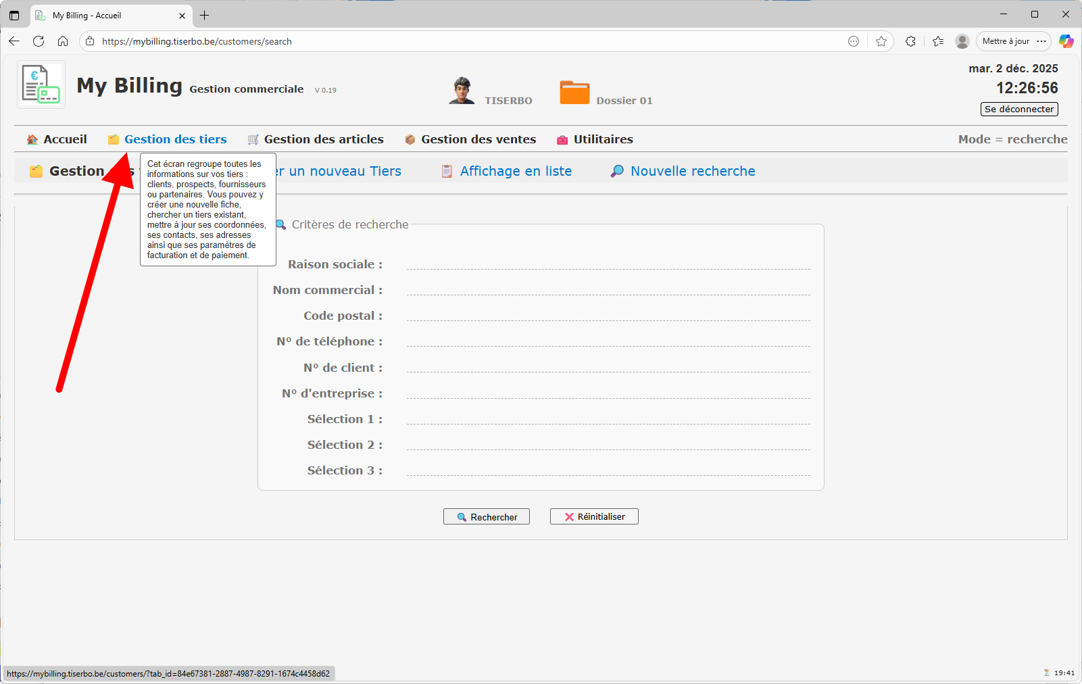This screenshot has height=684, width=1082.
Task: Open the browser profile avatar
Action: 962,41
